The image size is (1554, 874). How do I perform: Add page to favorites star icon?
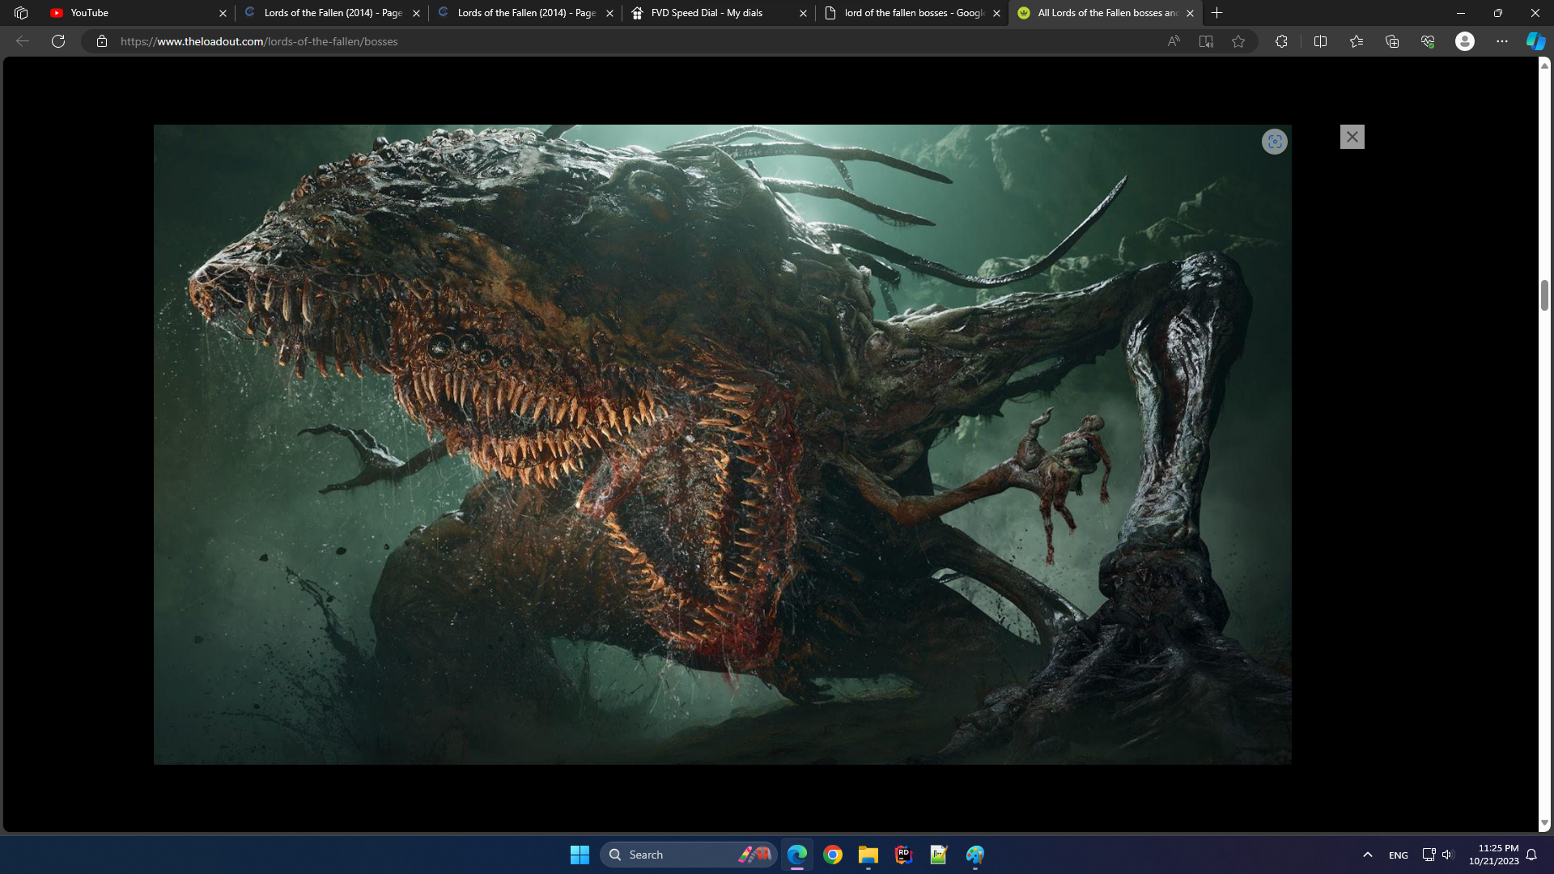(x=1238, y=41)
